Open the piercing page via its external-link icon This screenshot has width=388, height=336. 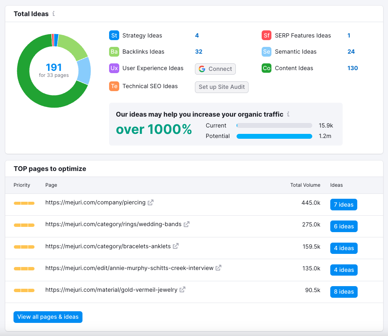150,202
